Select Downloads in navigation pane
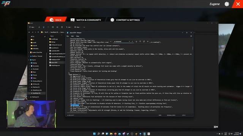This screenshot has width=243, height=136. pyautogui.click(x=35, y=69)
